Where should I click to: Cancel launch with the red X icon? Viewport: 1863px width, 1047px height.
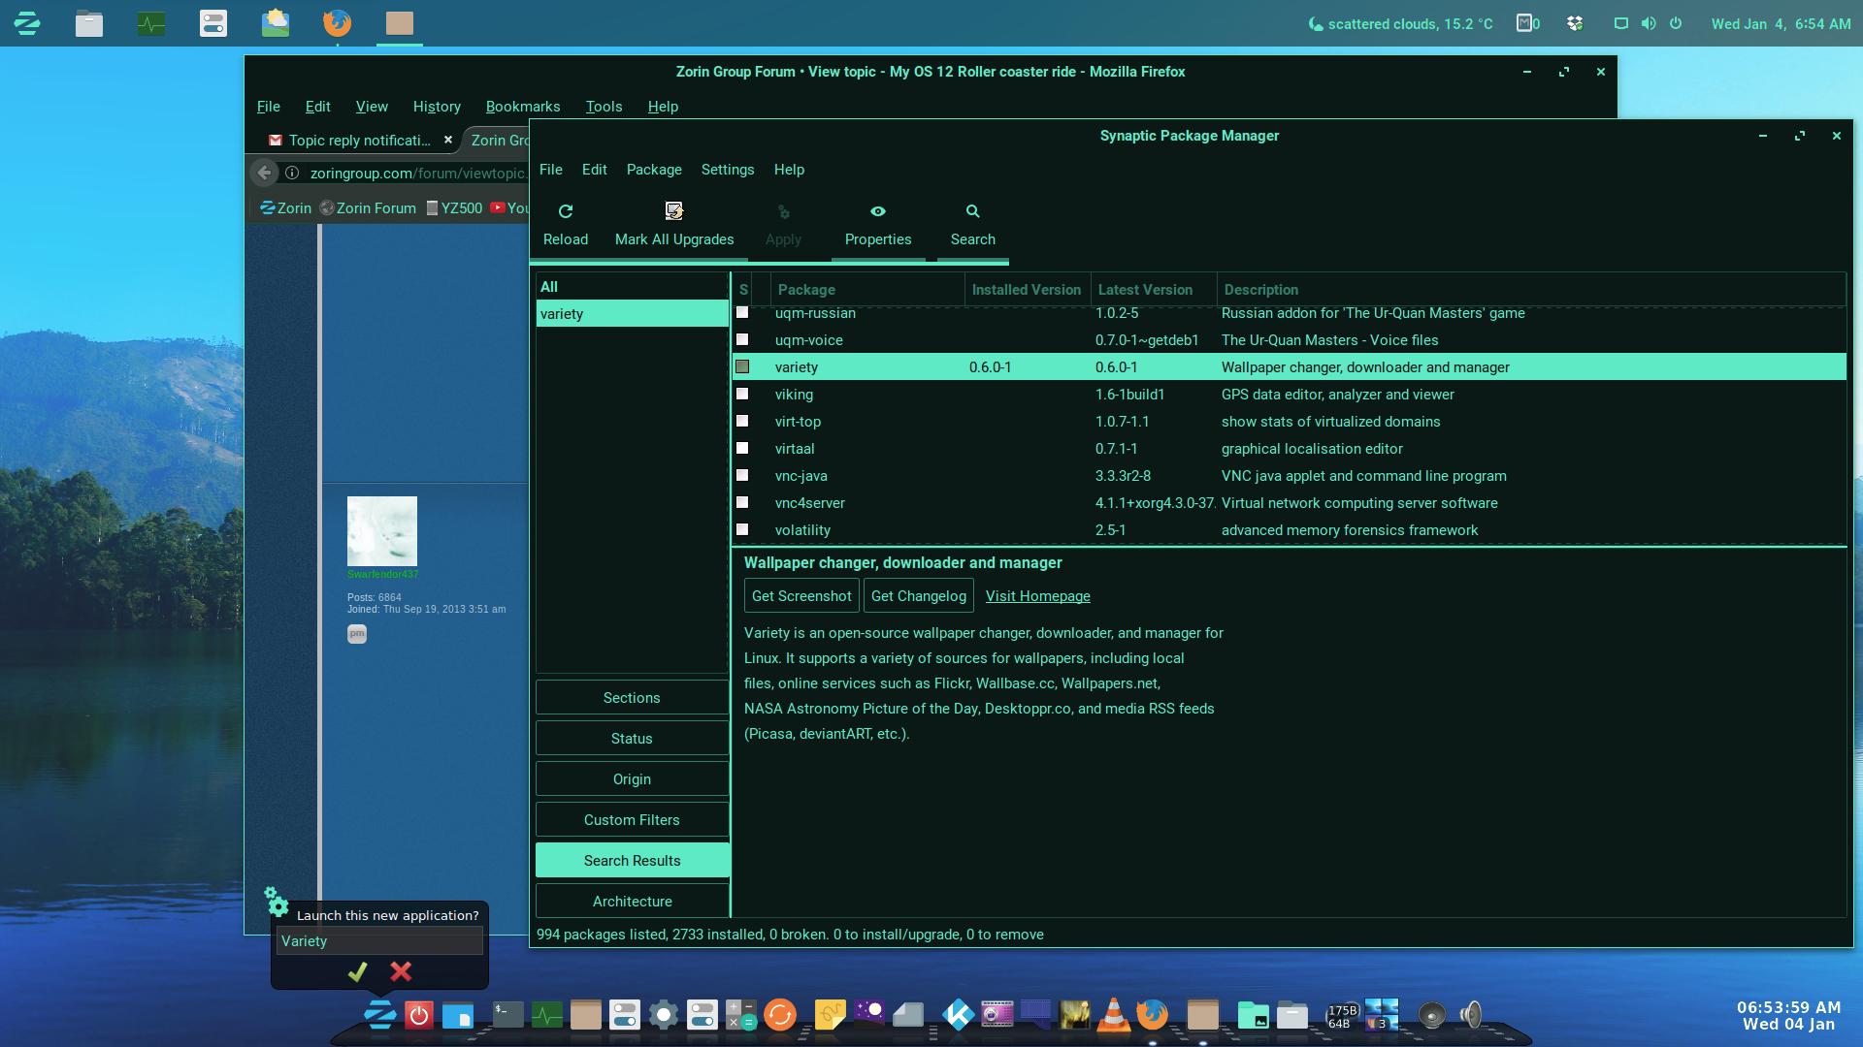pos(401,971)
